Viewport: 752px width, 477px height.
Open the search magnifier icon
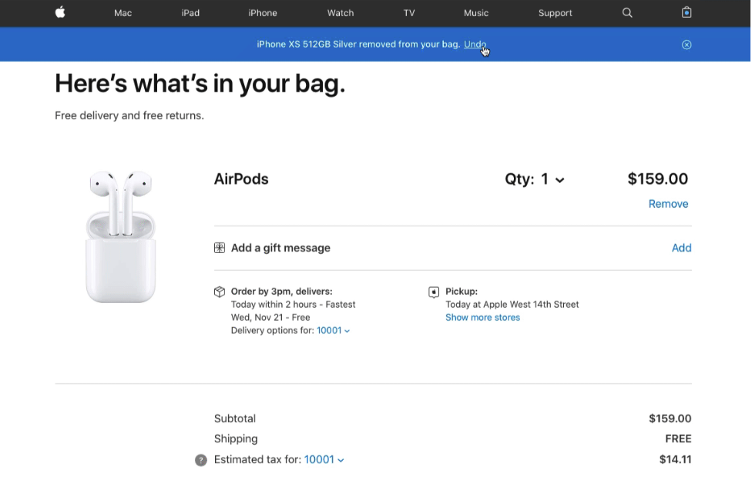point(627,12)
